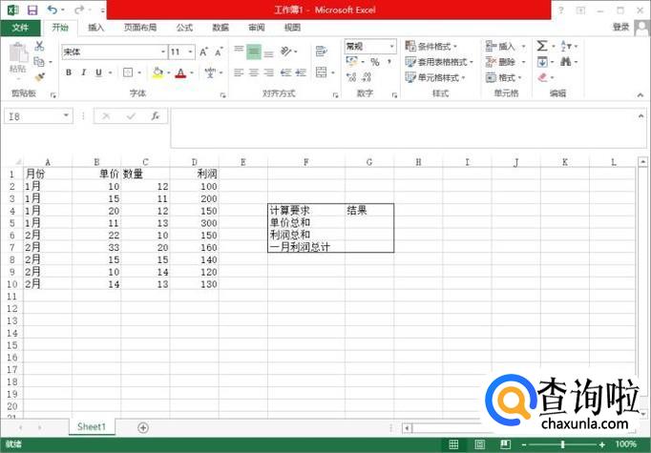Toggle align text right
Image resolution: width=651 pixels, height=453 pixels.
pyautogui.click(x=269, y=72)
